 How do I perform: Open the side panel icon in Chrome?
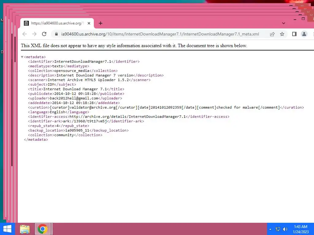[294, 34]
